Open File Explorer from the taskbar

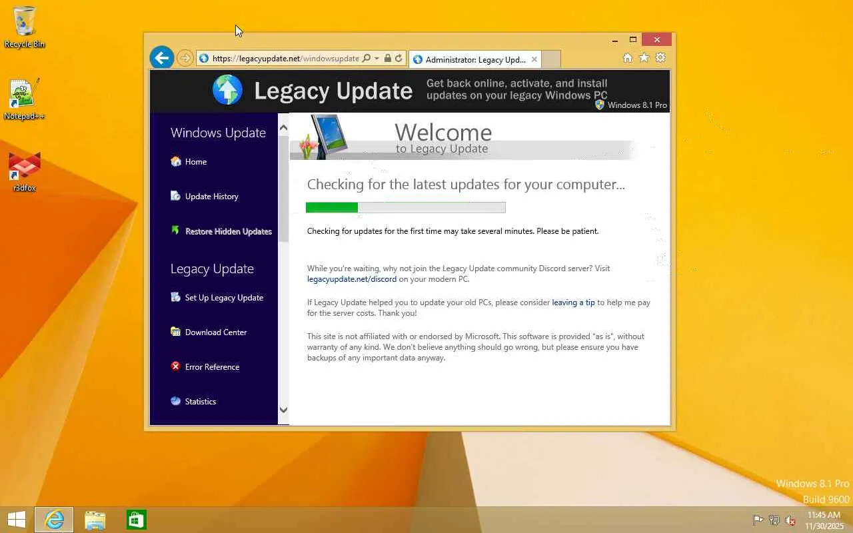click(95, 520)
